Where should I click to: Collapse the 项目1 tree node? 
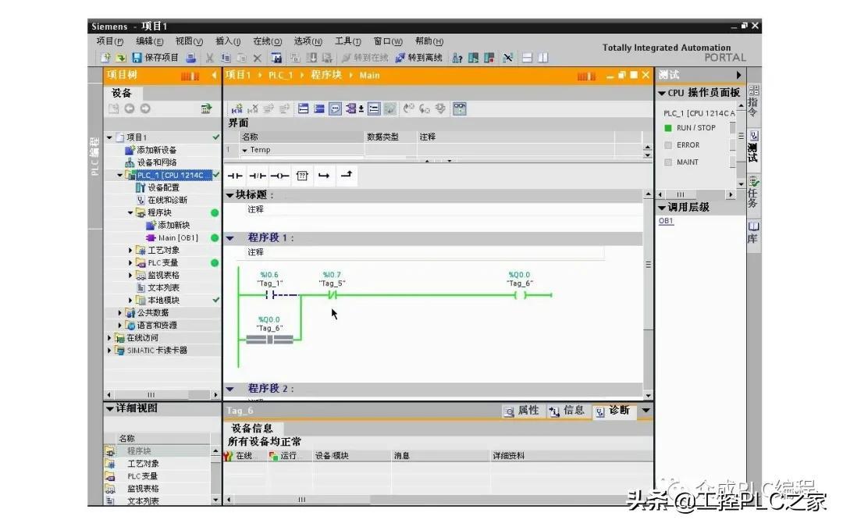coord(110,137)
